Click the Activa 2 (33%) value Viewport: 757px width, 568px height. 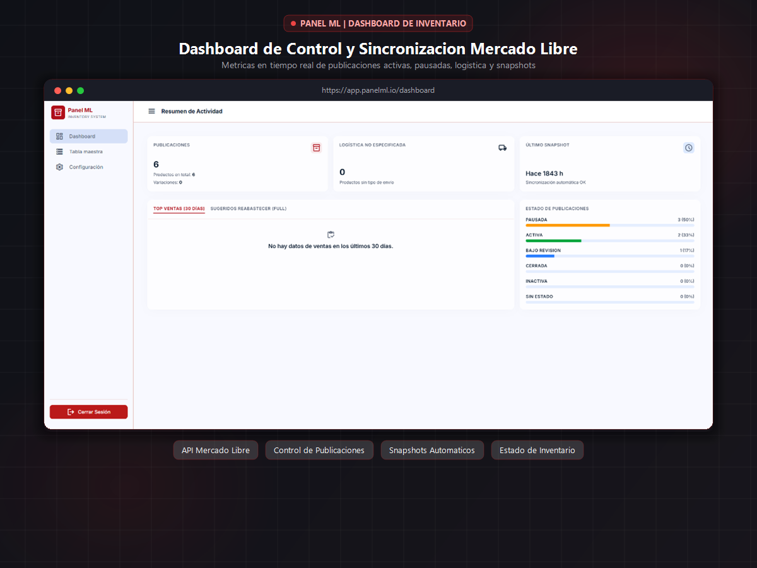[686, 235]
